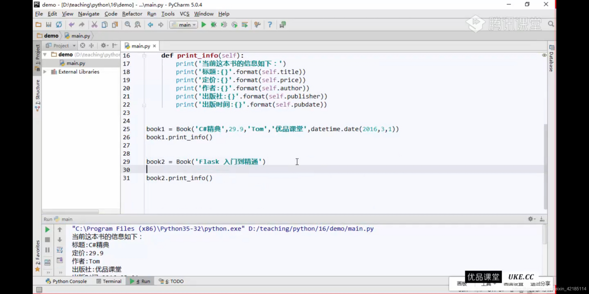The height and width of the screenshot is (294, 589).
Task: Click the Save All toolbar icon
Action: 49,25
